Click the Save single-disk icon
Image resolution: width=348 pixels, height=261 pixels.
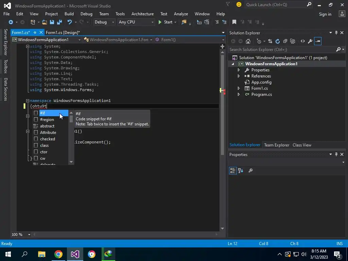(x=52, y=22)
